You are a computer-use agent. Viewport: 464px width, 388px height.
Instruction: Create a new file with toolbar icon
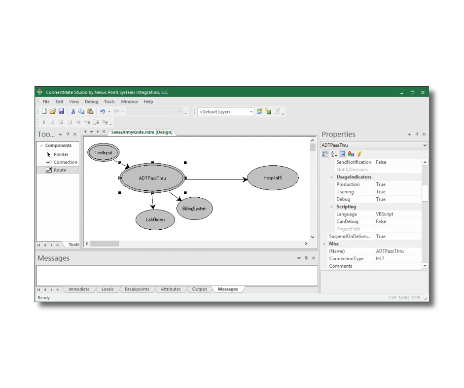click(44, 111)
